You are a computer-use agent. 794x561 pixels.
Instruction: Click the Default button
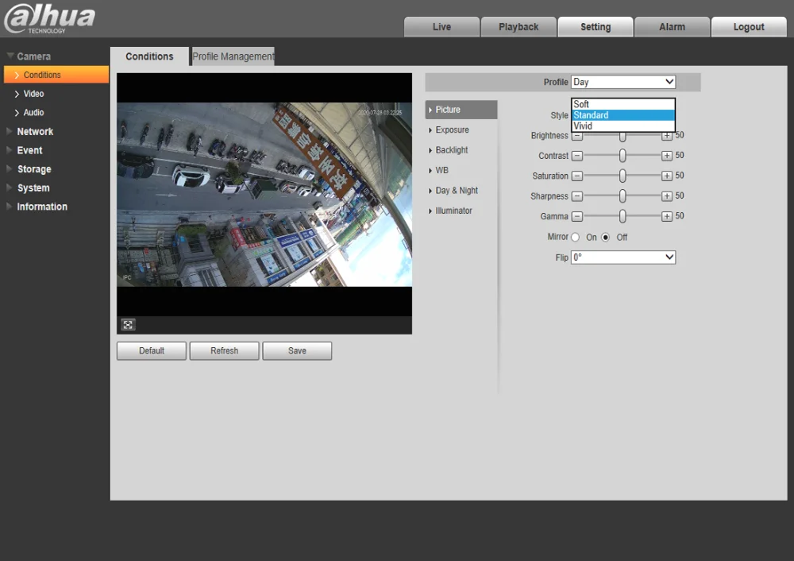point(151,350)
